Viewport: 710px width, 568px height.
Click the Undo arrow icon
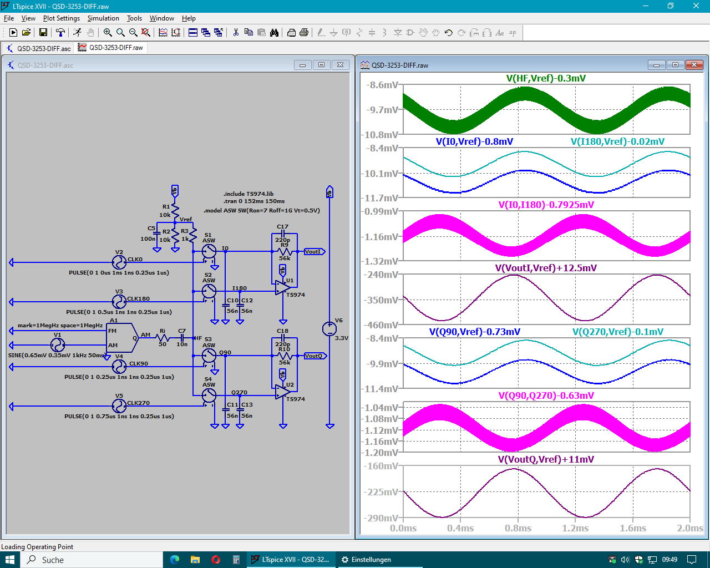(x=449, y=33)
